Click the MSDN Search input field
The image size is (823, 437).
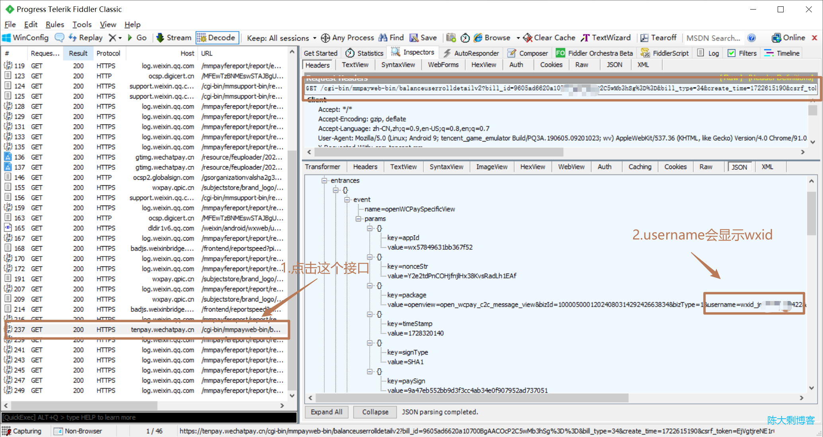click(713, 38)
